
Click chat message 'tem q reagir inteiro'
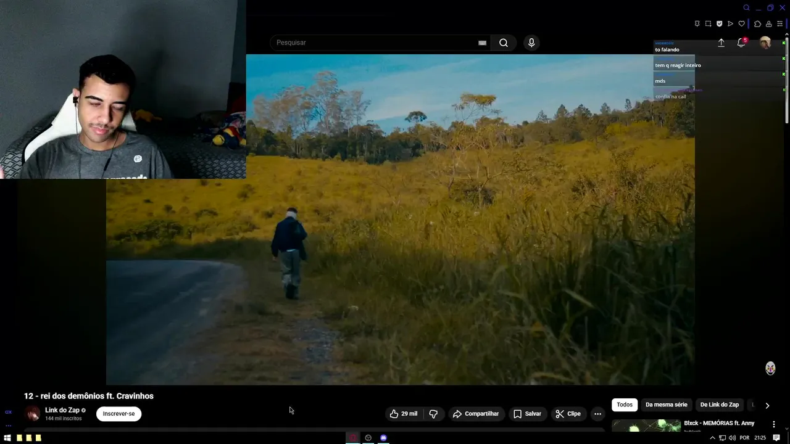(x=678, y=65)
